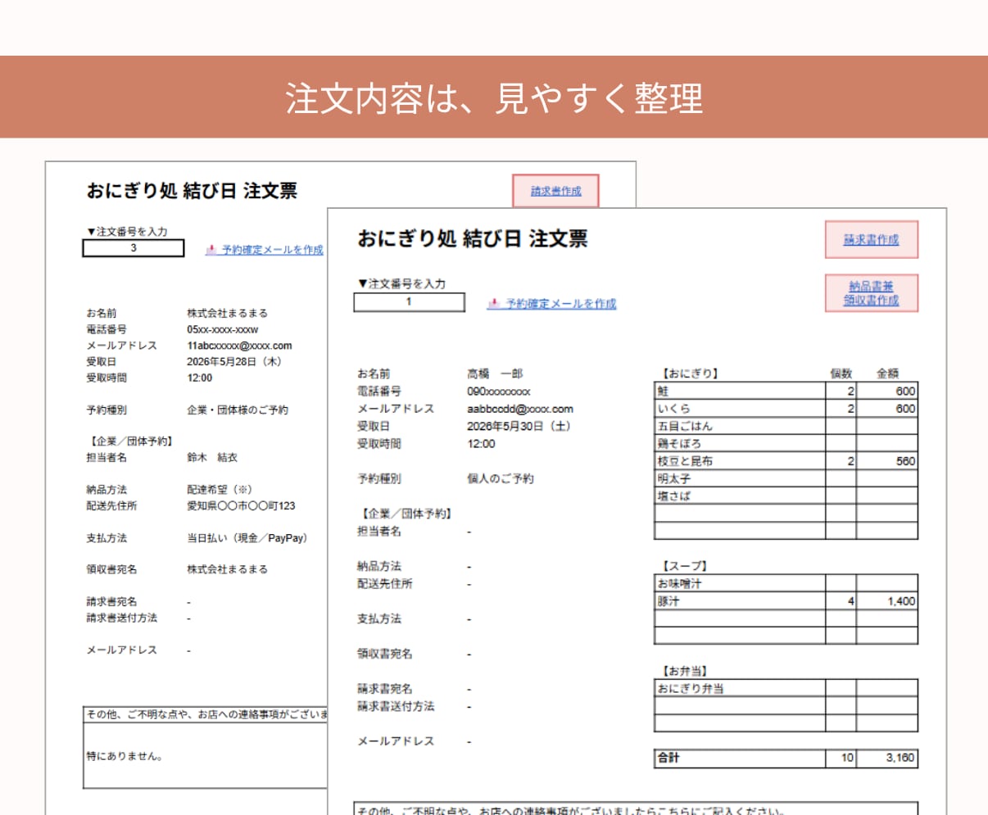988x815 pixels.
Task: Click 特にありません。 in remarks box
Action: [x=124, y=756]
